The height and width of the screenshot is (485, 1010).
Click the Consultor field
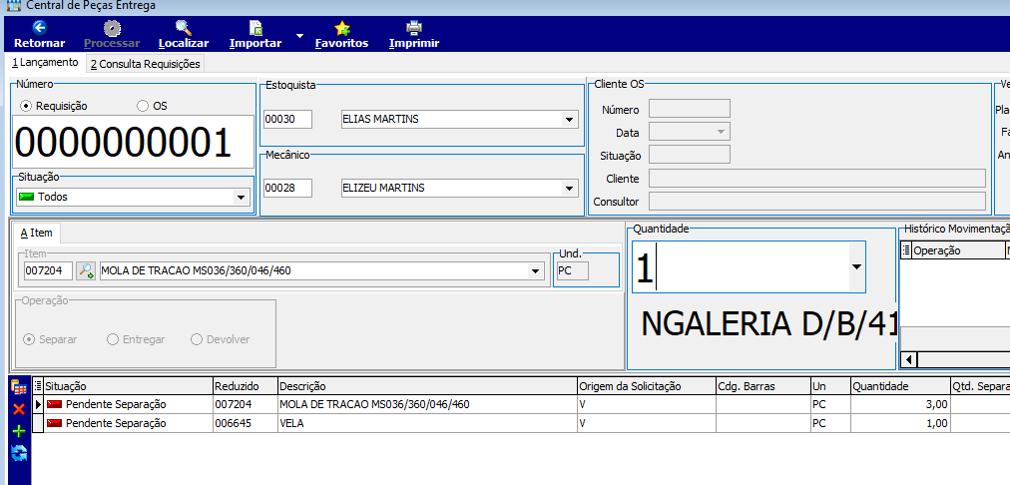tap(816, 201)
